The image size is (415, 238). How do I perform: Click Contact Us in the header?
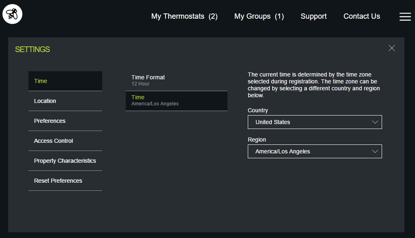click(362, 16)
